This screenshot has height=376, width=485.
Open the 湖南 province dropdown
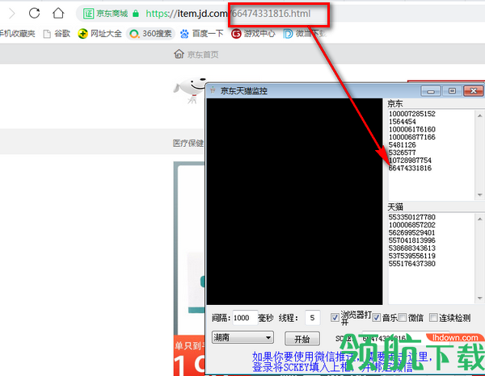coord(242,337)
